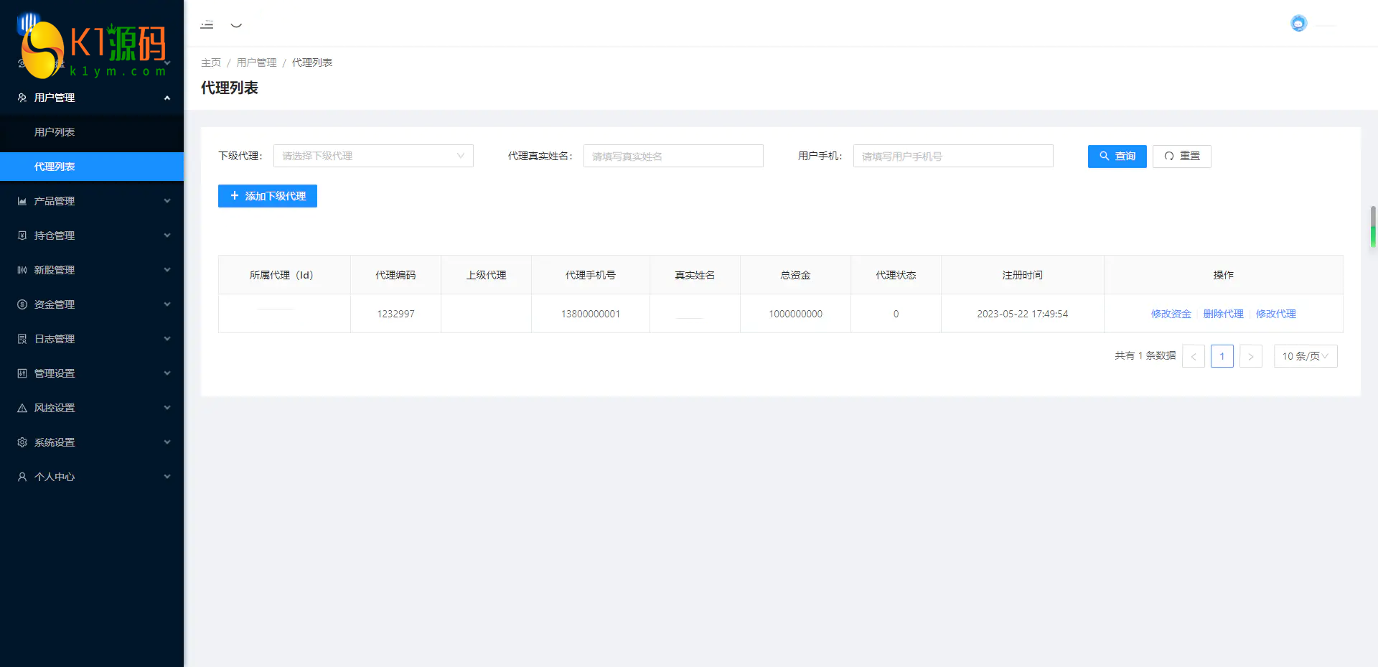Collapse the 用户管理 menu section
This screenshot has width=1378, height=667.
tap(167, 98)
